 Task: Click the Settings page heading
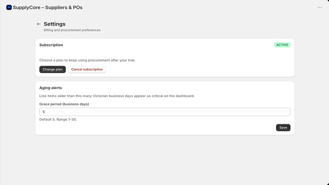tap(55, 24)
